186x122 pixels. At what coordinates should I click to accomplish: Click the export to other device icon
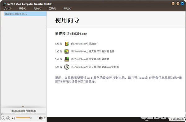click(67, 51)
